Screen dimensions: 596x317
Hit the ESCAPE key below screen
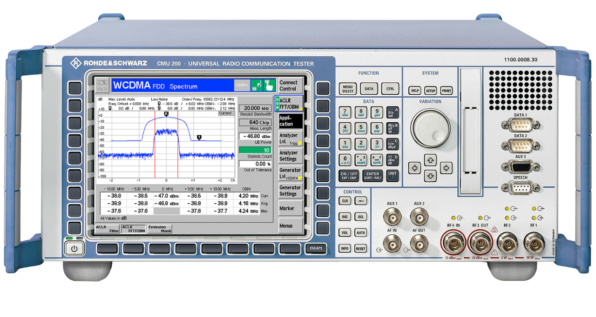(316, 248)
